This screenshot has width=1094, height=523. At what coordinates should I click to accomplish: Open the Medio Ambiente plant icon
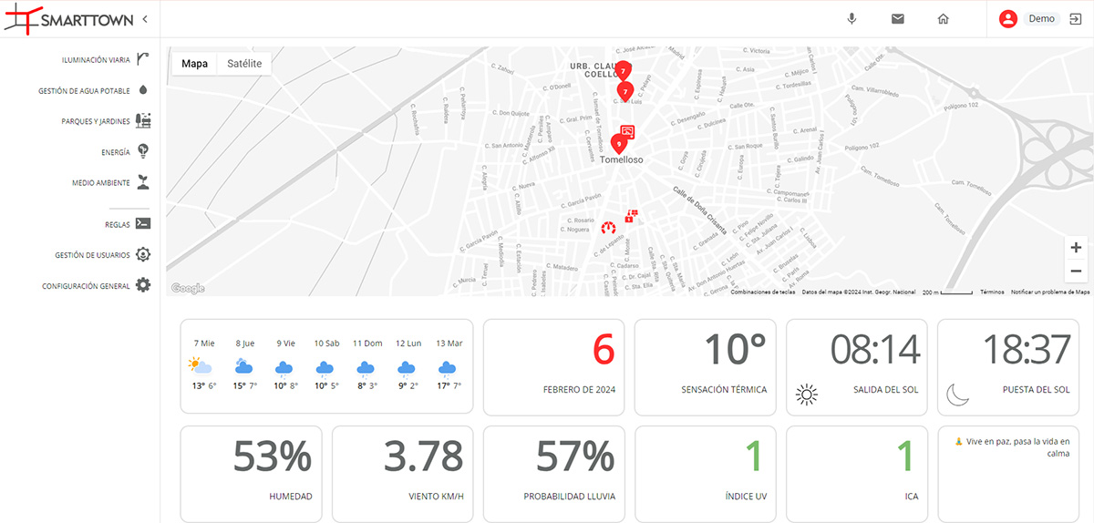143,182
